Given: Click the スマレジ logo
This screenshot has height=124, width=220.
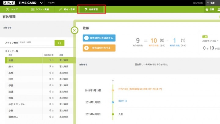Looking at the screenshot, I should 10,3.
